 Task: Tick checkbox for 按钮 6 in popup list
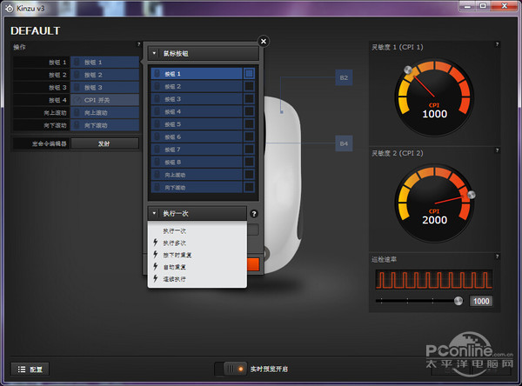coord(249,136)
